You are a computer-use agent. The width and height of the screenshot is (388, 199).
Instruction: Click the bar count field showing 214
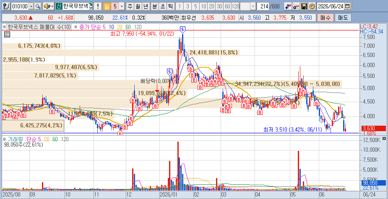point(264,6)
